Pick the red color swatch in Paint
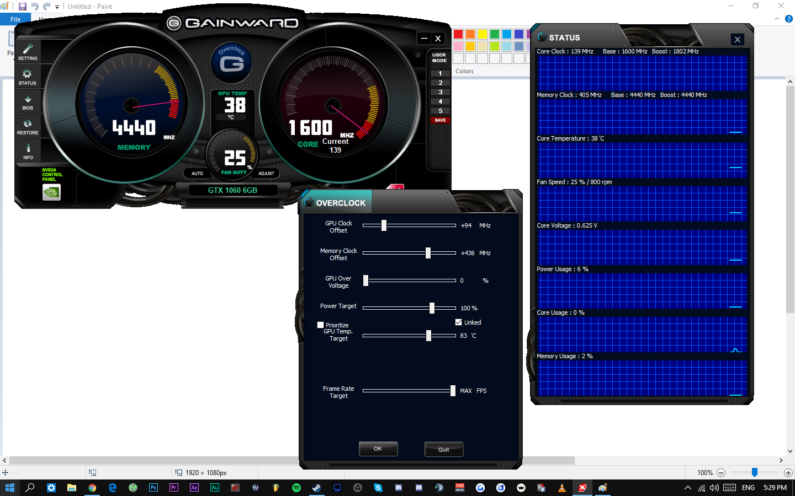The width and height of the screenshot is (795, 496). point(458,34)
